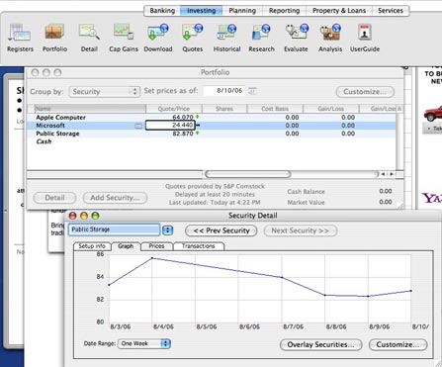Switch to the Planning tab

[242, 11]
